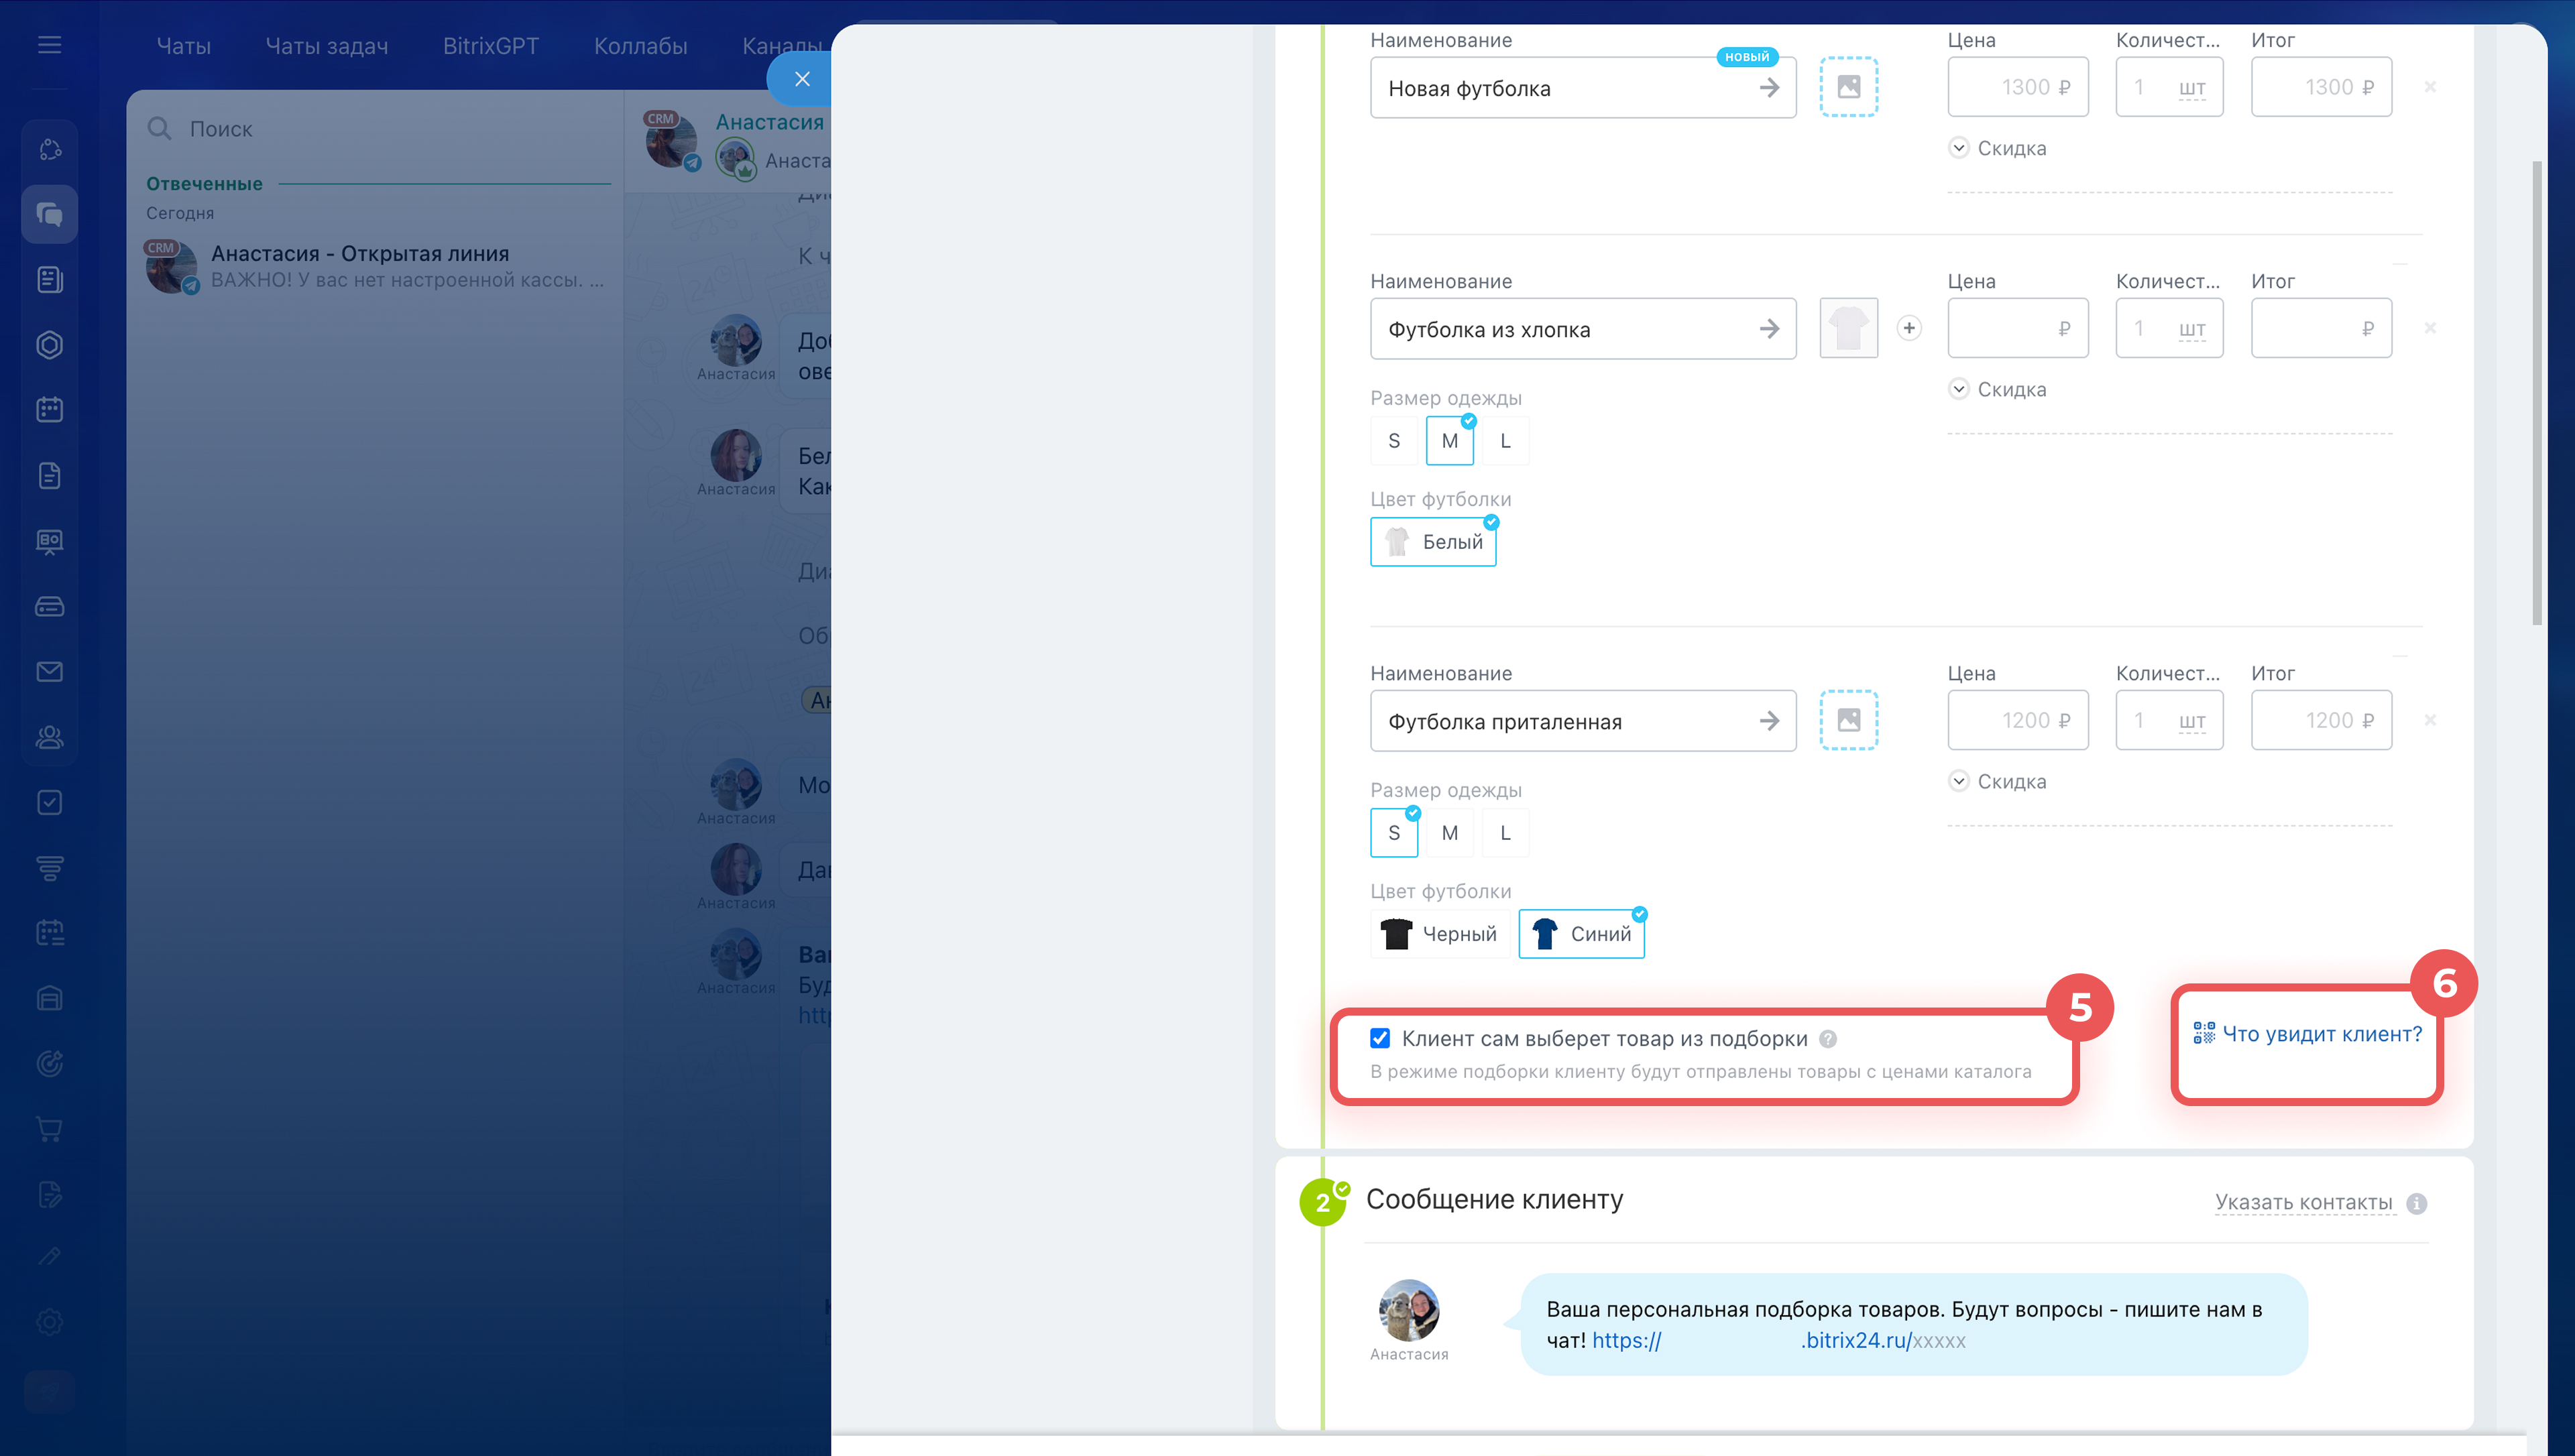
Task: Click messenger chats icon in sidebar
Action: coord(49,214)
